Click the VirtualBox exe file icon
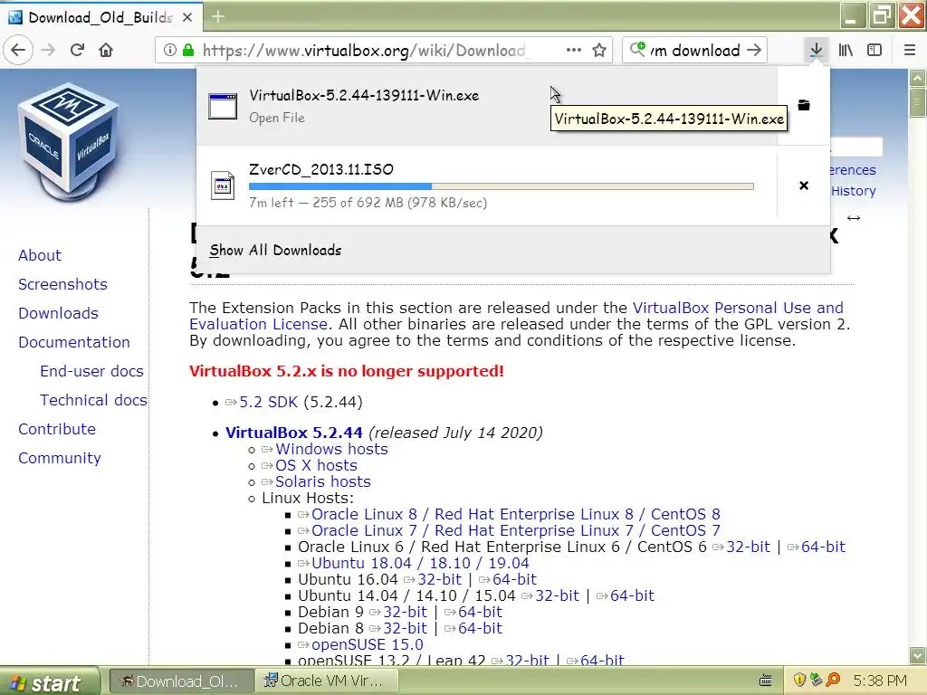 click(x=223, y=107)
